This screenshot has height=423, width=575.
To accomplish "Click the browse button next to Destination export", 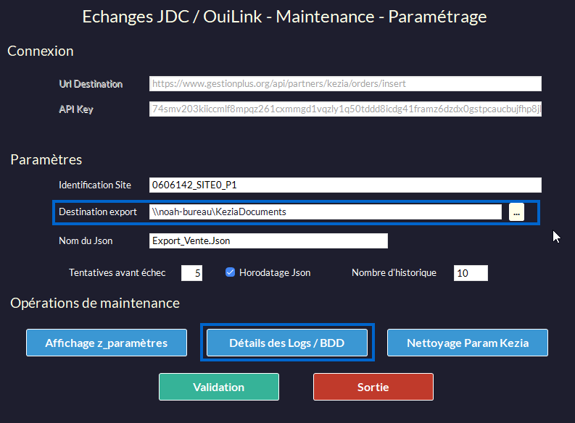I will pyautogui.click(x=516, y=212).
